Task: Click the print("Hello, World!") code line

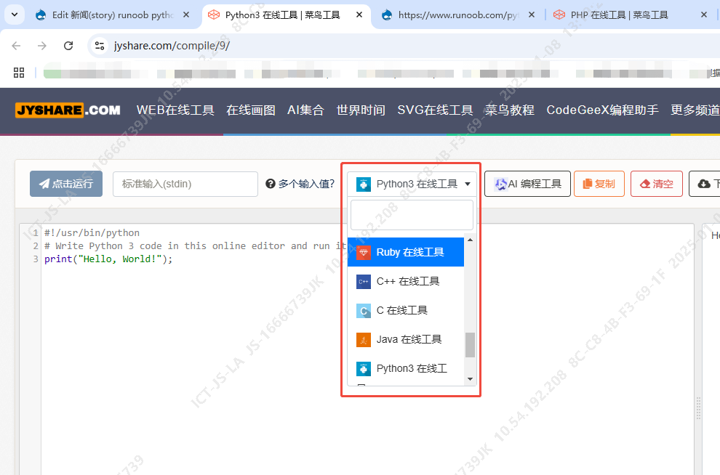Action: (x=108, y=259)
